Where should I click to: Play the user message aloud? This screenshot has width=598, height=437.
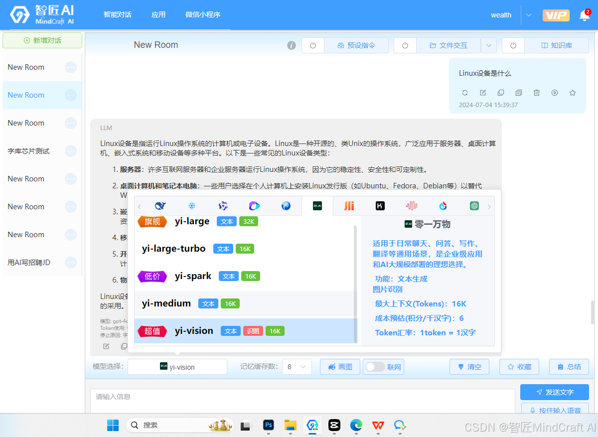555,93
